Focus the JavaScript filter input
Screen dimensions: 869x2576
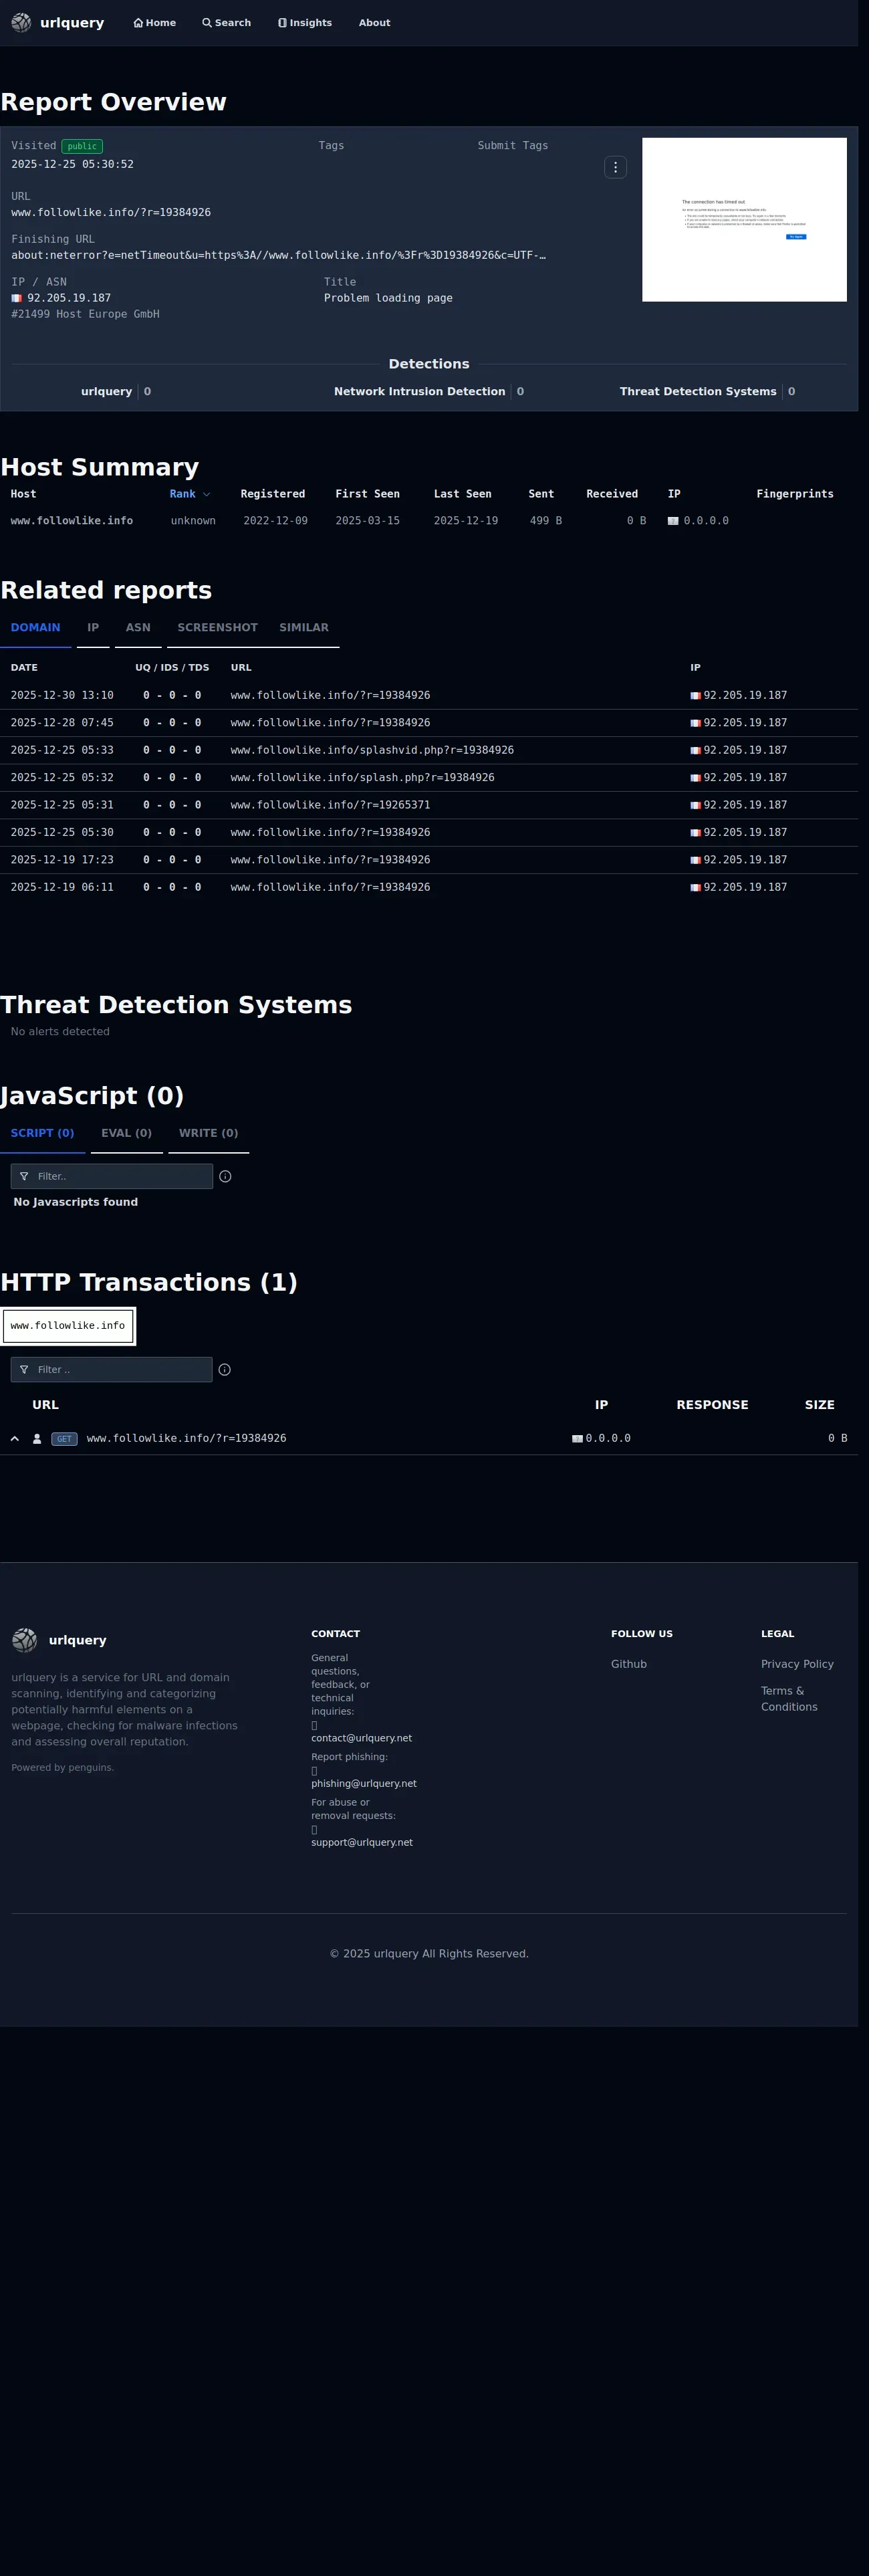tap(112, 1176)
